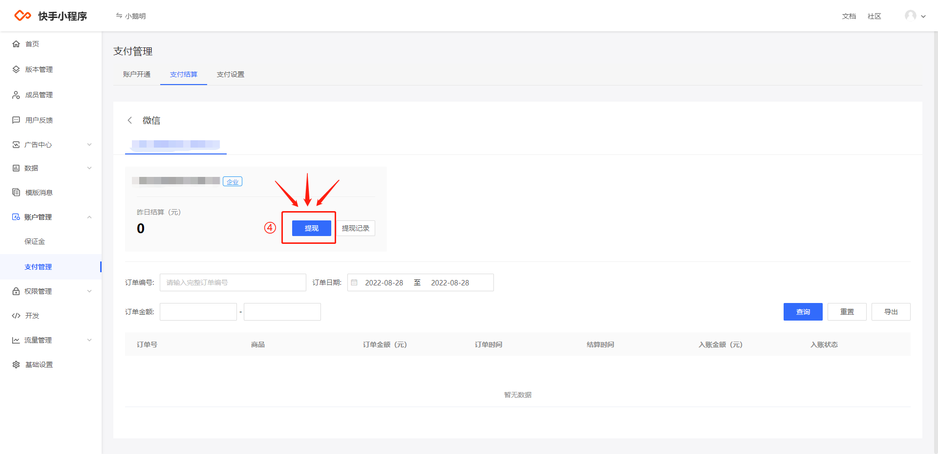Viewport: 938px width, 454px height.
Task: Switch to 账户开通 tab
Action: 137,74
